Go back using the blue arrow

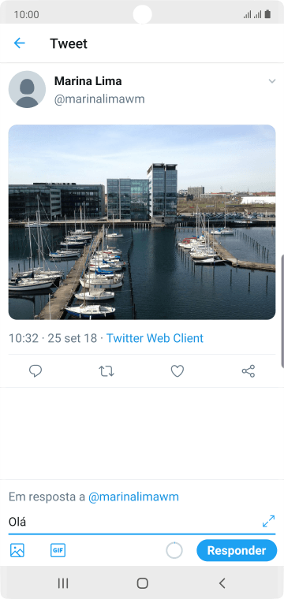(x=19, y=43)
